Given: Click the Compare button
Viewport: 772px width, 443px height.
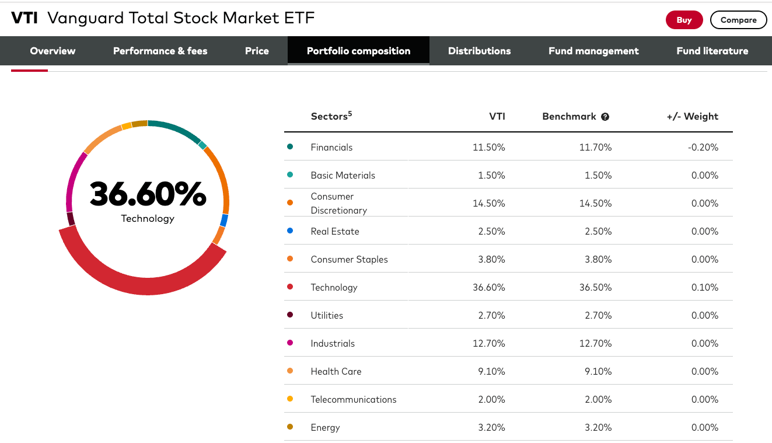Looking at the screenshot, I should pos(738,20).
